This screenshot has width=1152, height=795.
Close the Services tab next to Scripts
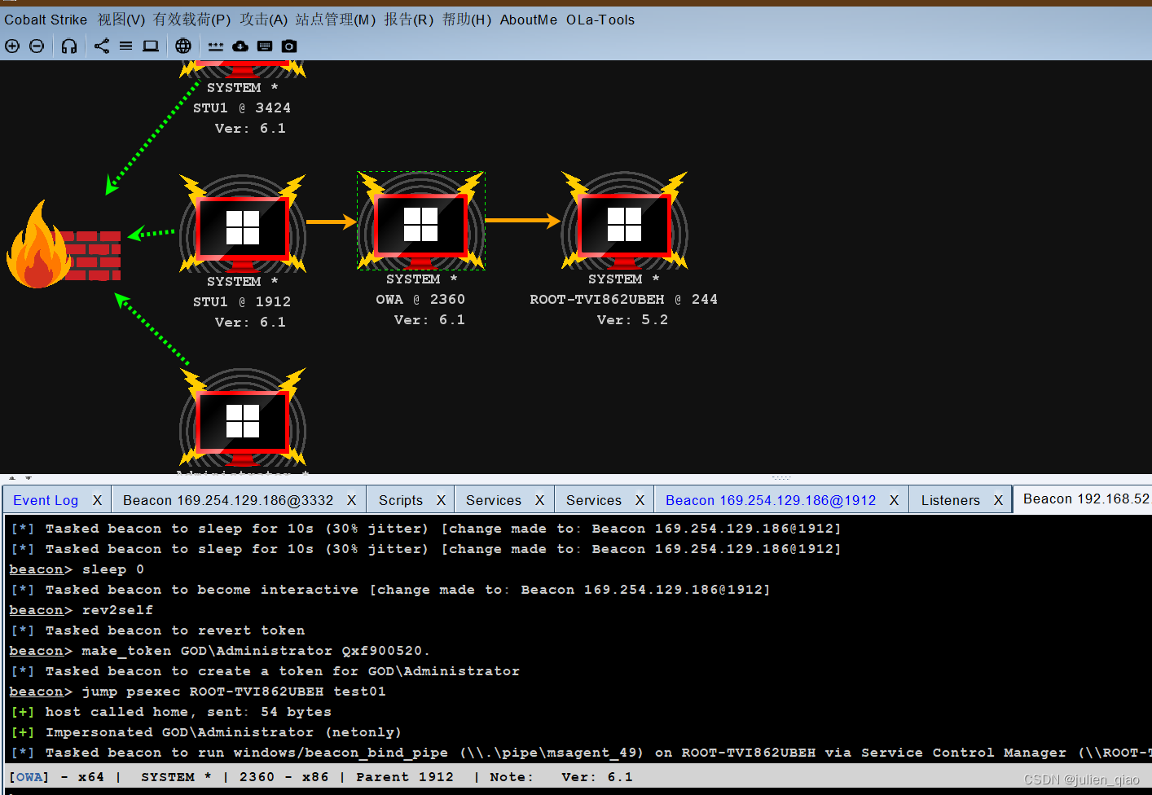click(539, 500)
